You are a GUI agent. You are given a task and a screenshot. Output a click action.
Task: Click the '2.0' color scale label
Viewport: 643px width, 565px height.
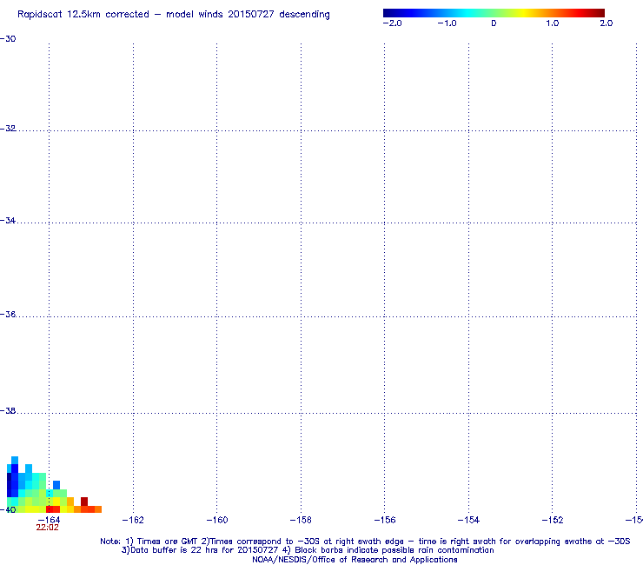607,23
